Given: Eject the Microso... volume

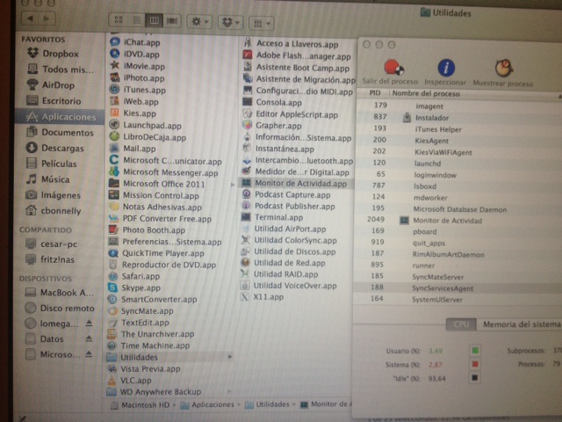Looking at the screenshot, I should pyautogui.click(x=89, y=354).
